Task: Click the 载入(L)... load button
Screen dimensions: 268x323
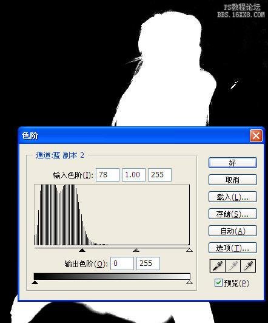Action: (233, 197)
